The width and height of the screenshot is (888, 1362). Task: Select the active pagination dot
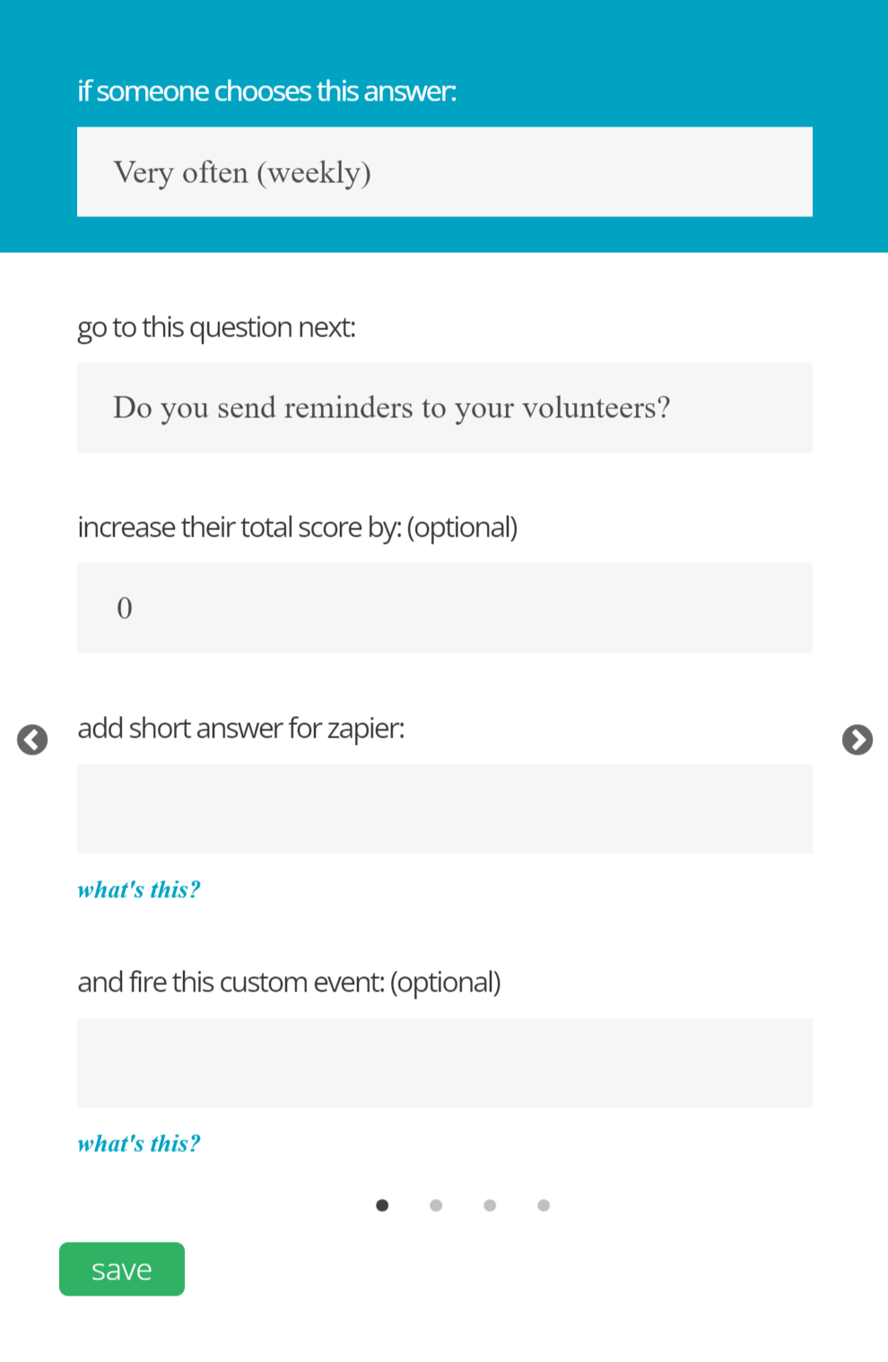tap(382, 1205)
